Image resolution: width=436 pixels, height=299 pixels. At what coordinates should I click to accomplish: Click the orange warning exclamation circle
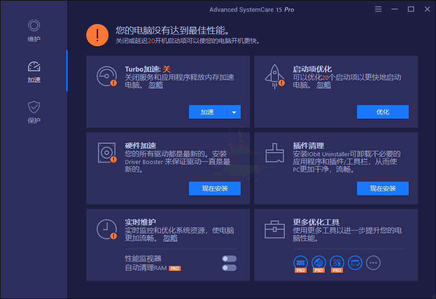(x=97, y=34)
